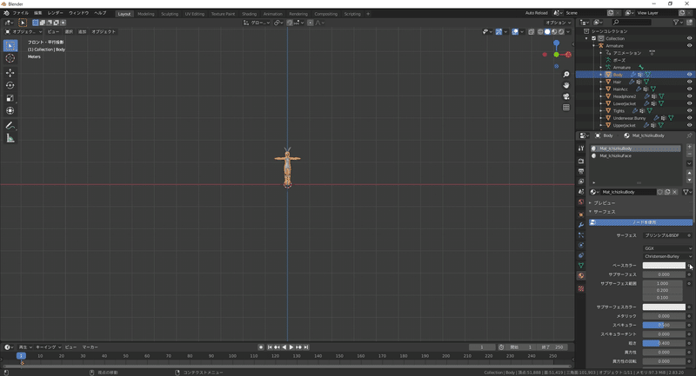The width and height of the screenshot is (696, 376).
Task: Click the ビュー menu in viewport header
Action: [53, 31]
